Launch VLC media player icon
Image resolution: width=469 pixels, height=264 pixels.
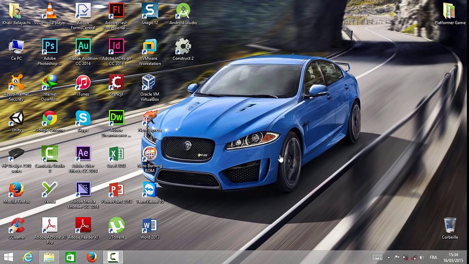[x=50, y=12]
